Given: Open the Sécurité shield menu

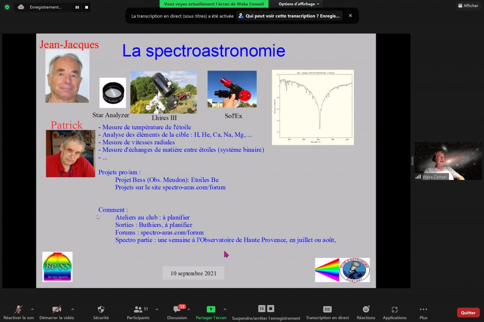Looking at the screenshot, I should pos(101,313).
